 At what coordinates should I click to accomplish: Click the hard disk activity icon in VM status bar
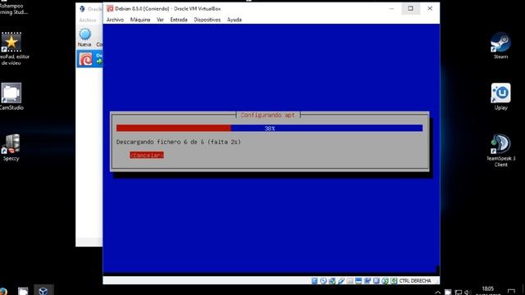tap(314, 280)
